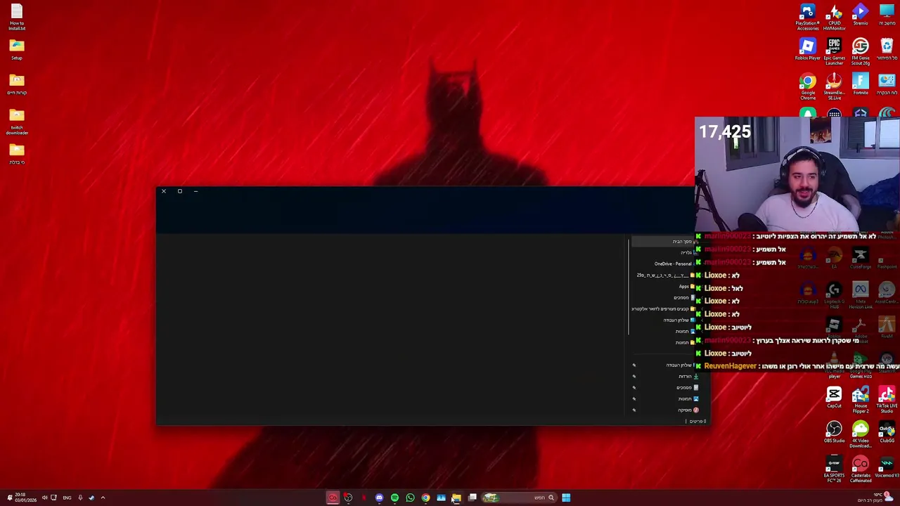
Task: Open WhatsApp from the taskbar
Action: pos(410,498)
